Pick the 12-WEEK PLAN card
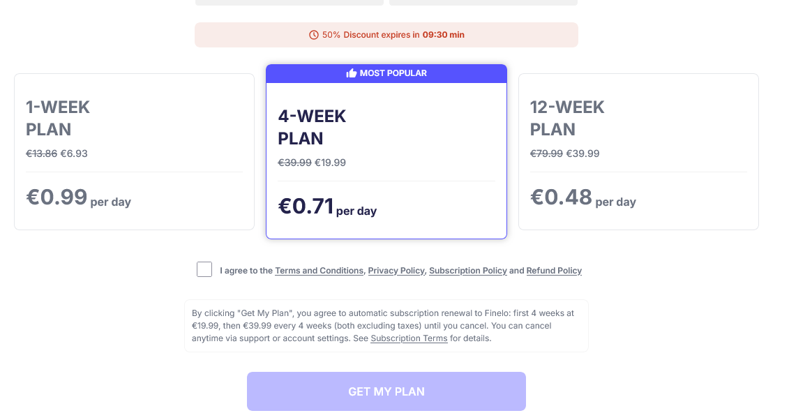The height and width of the screenshot is (420, 789). [638, 151]
